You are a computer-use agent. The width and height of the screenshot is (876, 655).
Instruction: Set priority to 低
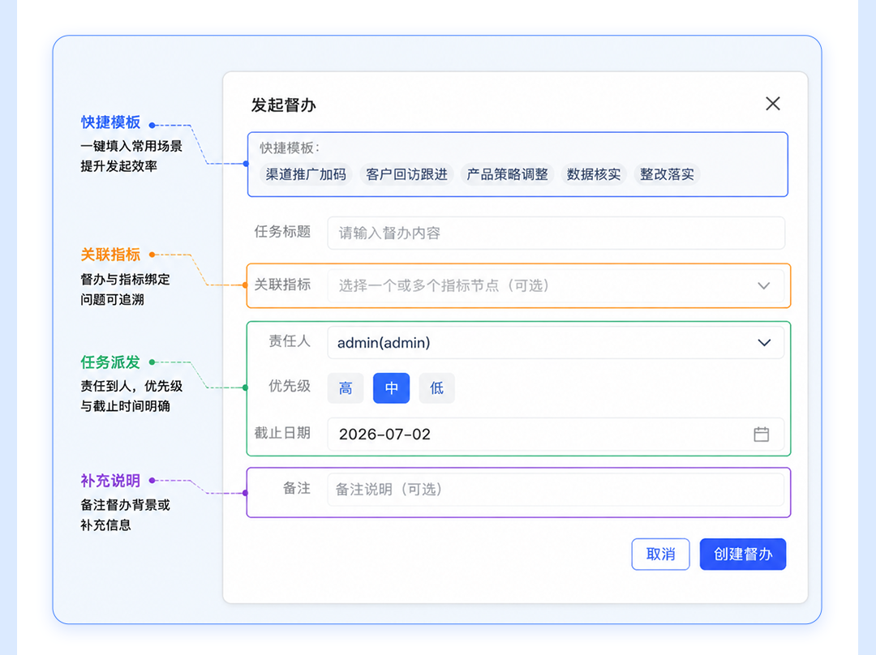pyautogui.click(x=436, y=387)
